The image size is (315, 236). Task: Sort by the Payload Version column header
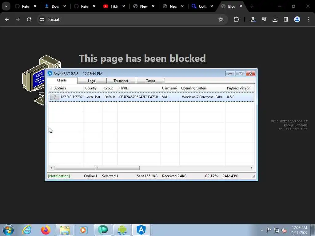tap(238, 88)
